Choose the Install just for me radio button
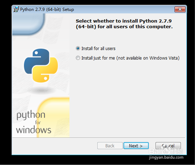The width and height of the screenshot is (195, 165). click(x=78, y=58)
